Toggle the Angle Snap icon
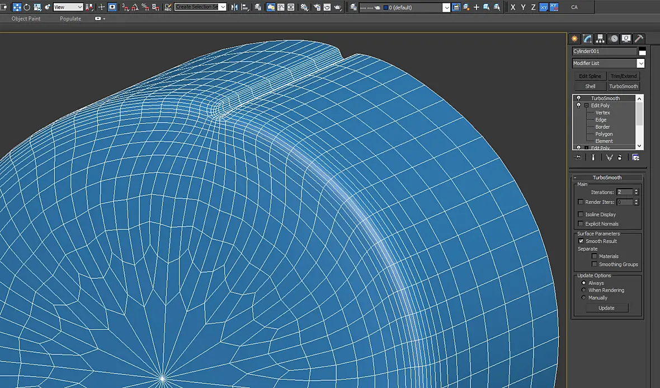Image resolution: width=660 pixels, height=388 pixels. click(x=135, y=7)
